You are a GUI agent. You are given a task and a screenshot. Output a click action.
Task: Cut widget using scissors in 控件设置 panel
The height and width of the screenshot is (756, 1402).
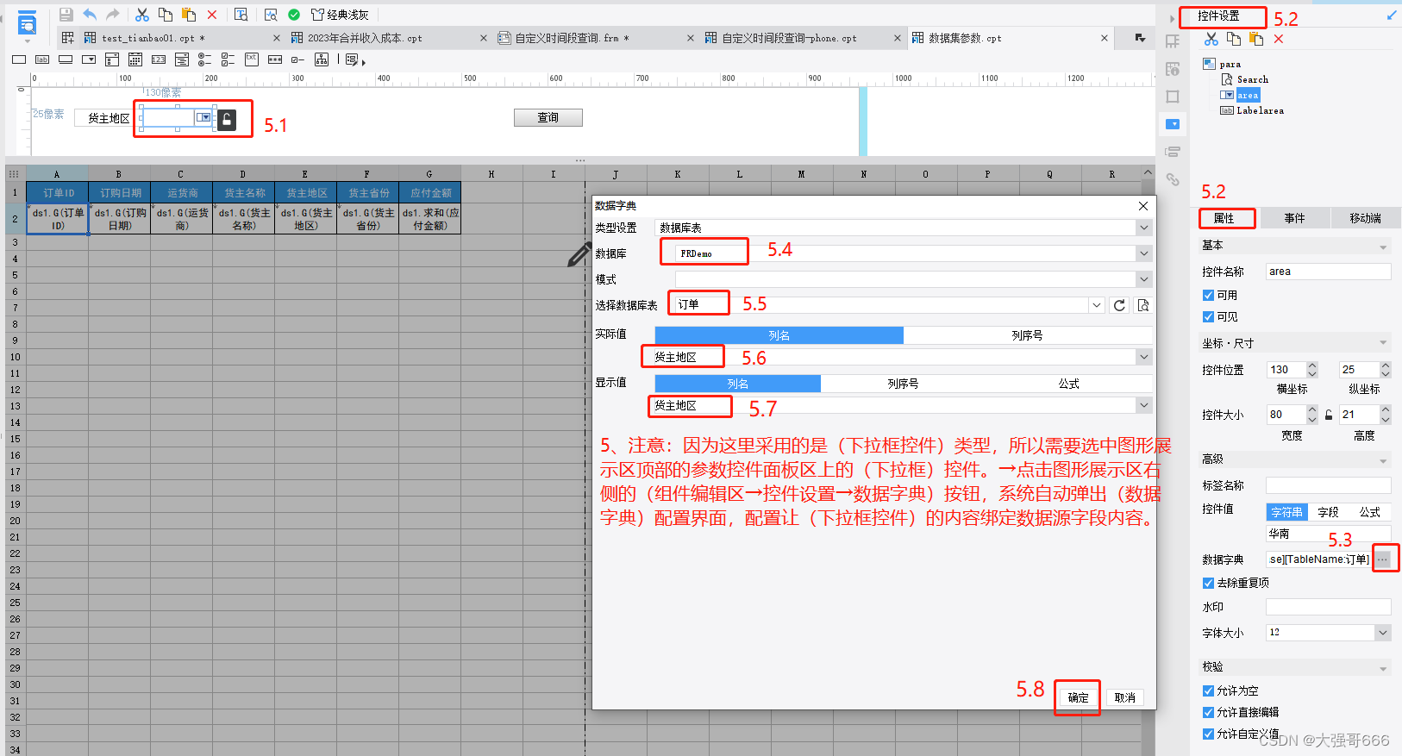click(1211, 39)
